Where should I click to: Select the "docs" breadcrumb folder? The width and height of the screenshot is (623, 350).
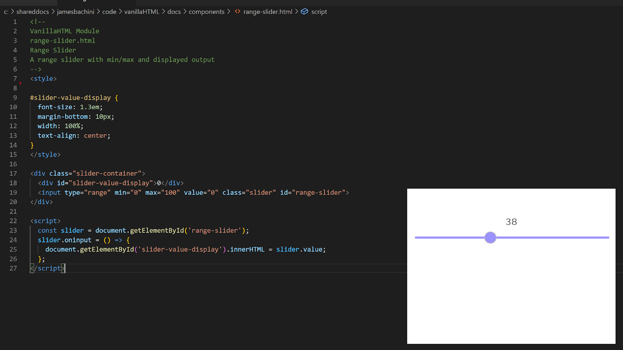[x=174, y=12]
